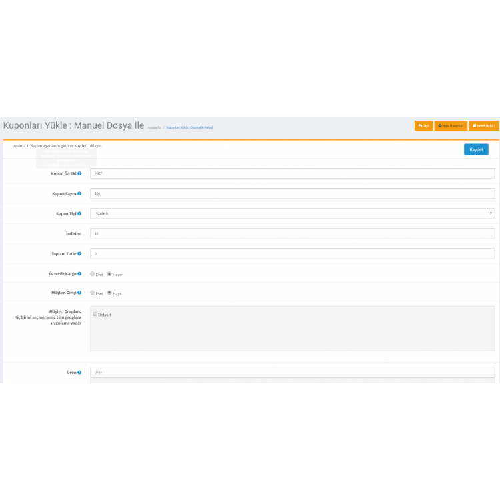The width and height of the screenshot is (500, 500).
Task: Focus the İndirim input field
Action: click(x=292, y=233)
